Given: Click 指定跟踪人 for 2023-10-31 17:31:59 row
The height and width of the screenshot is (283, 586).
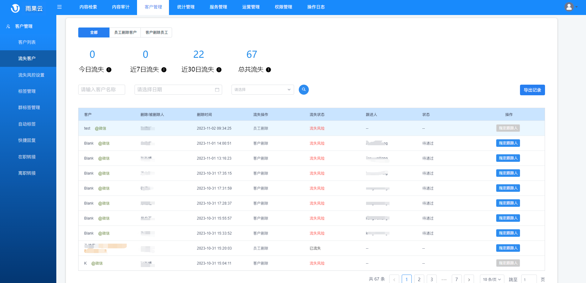Looking at the screenshot, I should (508, 188).
